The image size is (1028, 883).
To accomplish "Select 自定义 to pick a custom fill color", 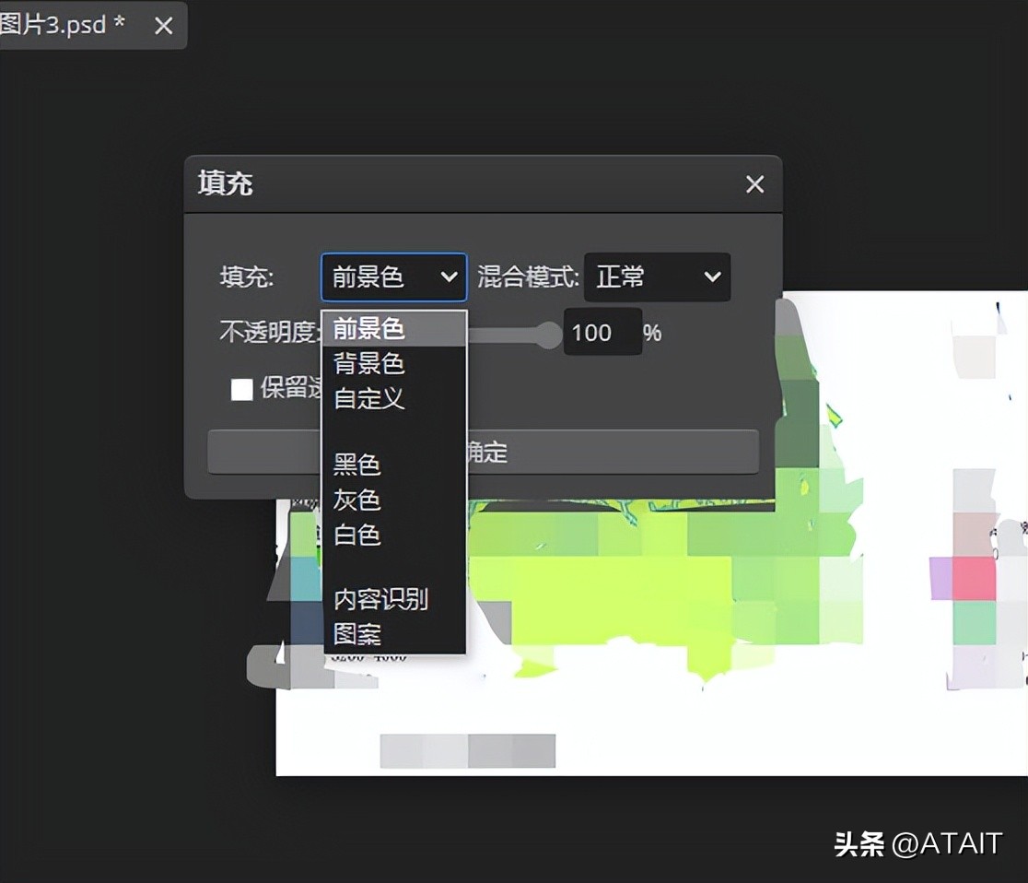I will click(368, 399).
